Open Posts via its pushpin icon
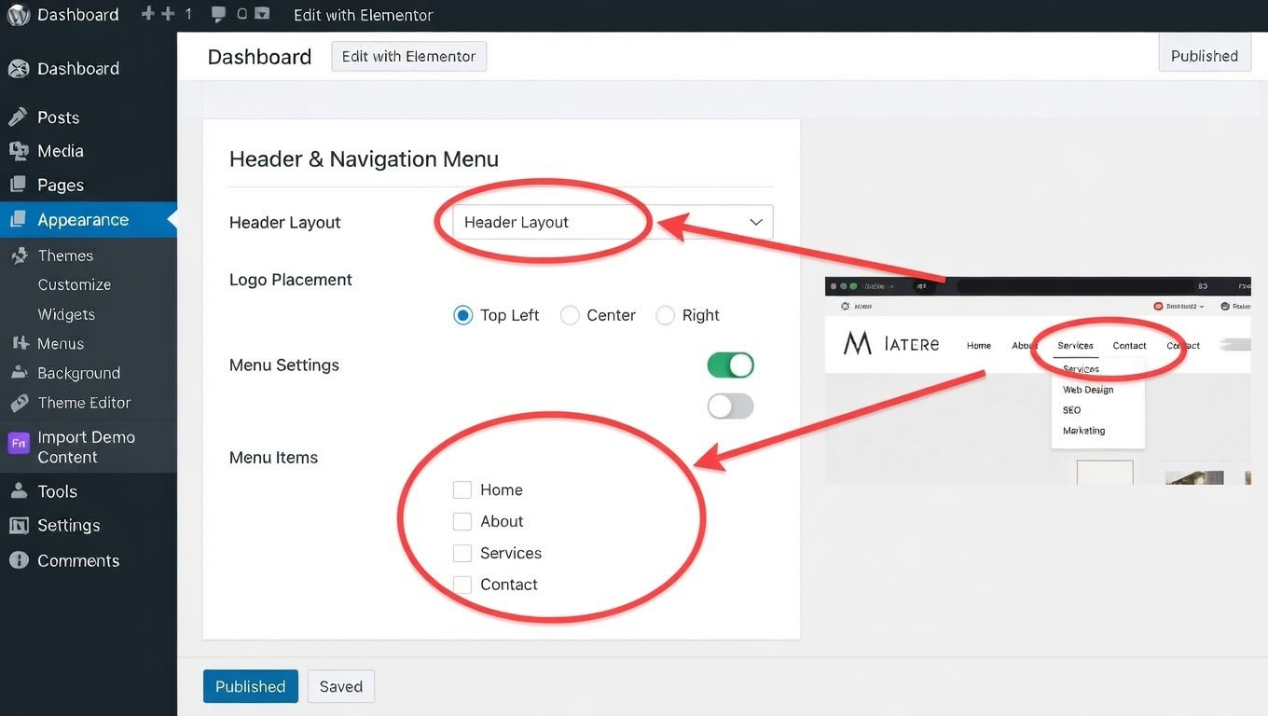This screenshot has width=1268, height=716. (18, 117)
